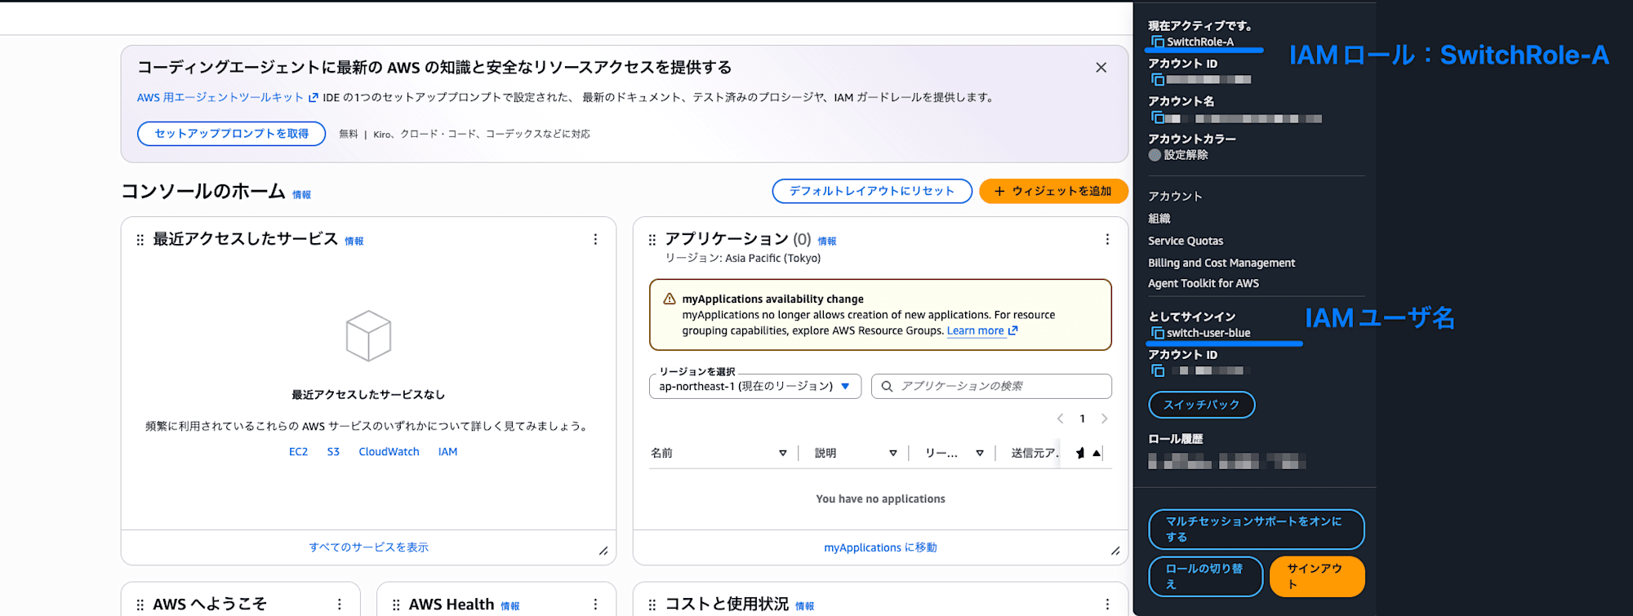Reset to default layout
This screenshot has height=616, width=1633.
tap(872, 191)
